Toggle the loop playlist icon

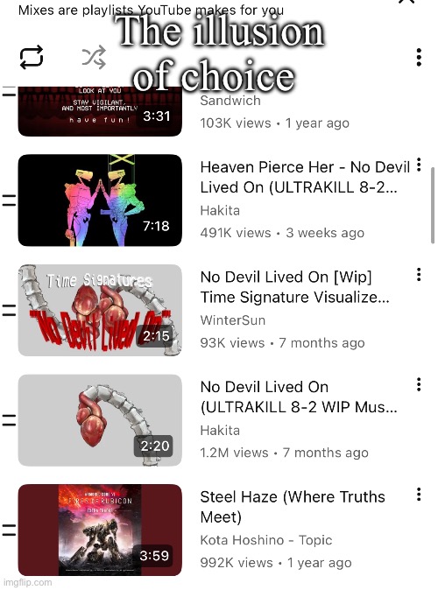32,57
